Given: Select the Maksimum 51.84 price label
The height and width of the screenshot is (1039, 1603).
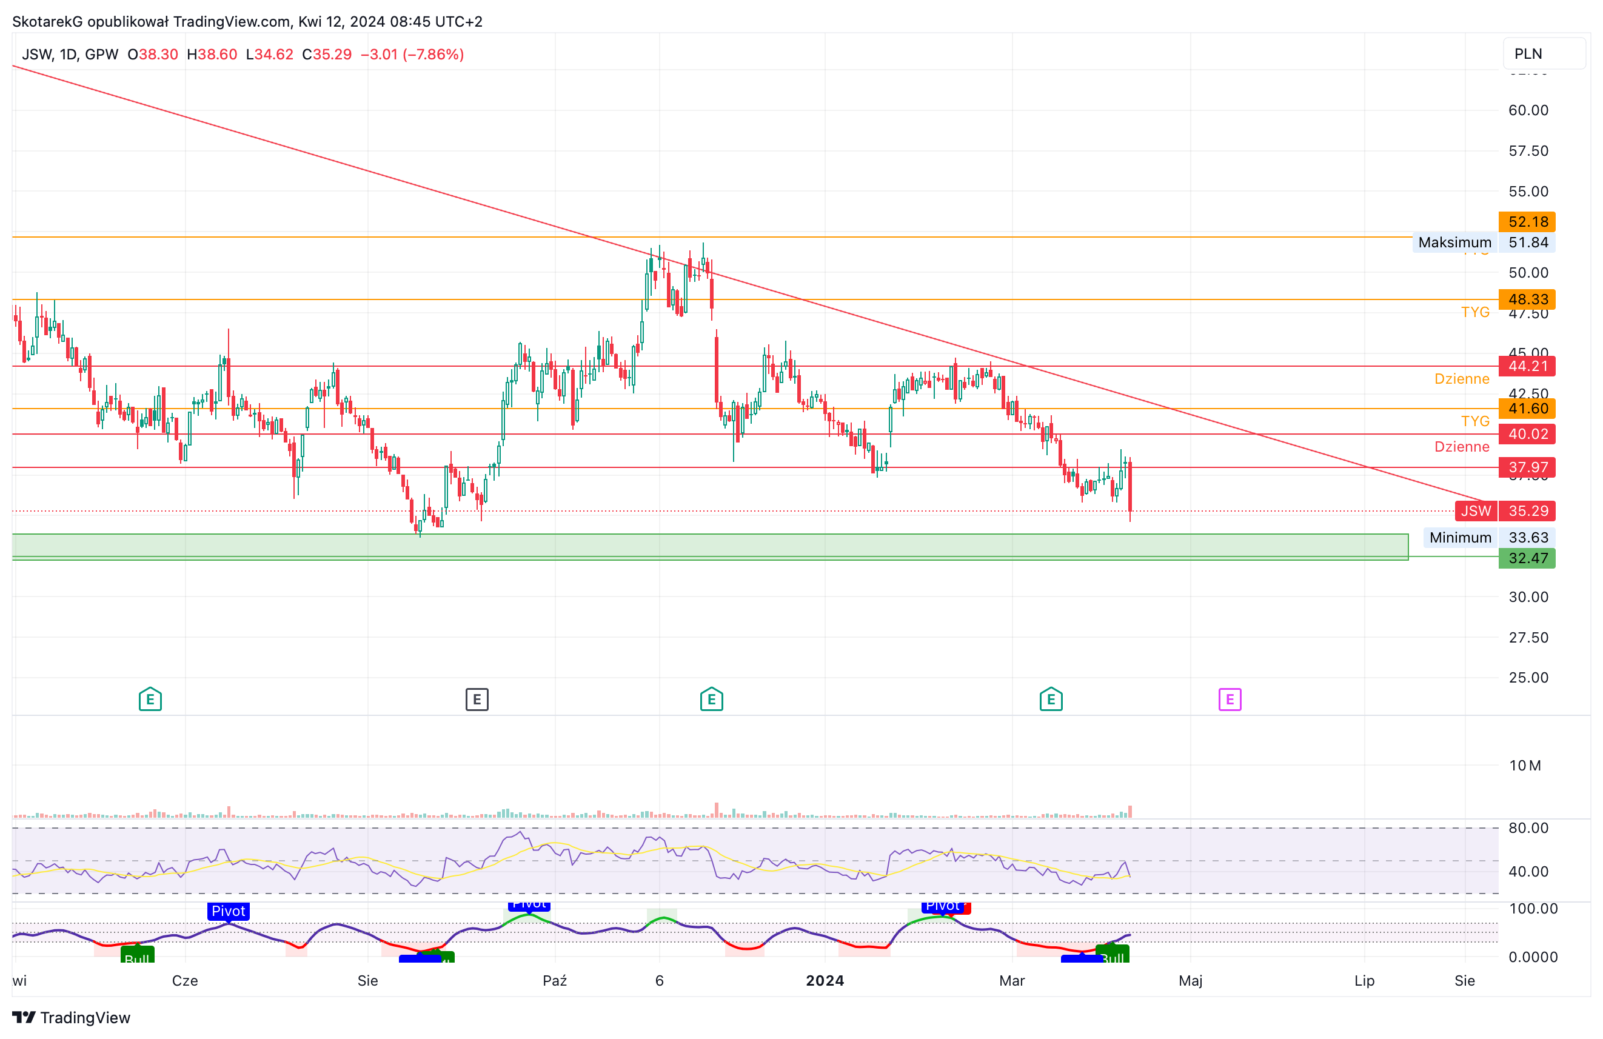Looking at the screenshot, I should pos(1484,242).
